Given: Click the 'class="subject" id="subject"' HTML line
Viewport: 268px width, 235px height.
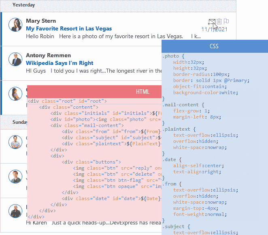Looking at the screenshot, I should [112, 138].
